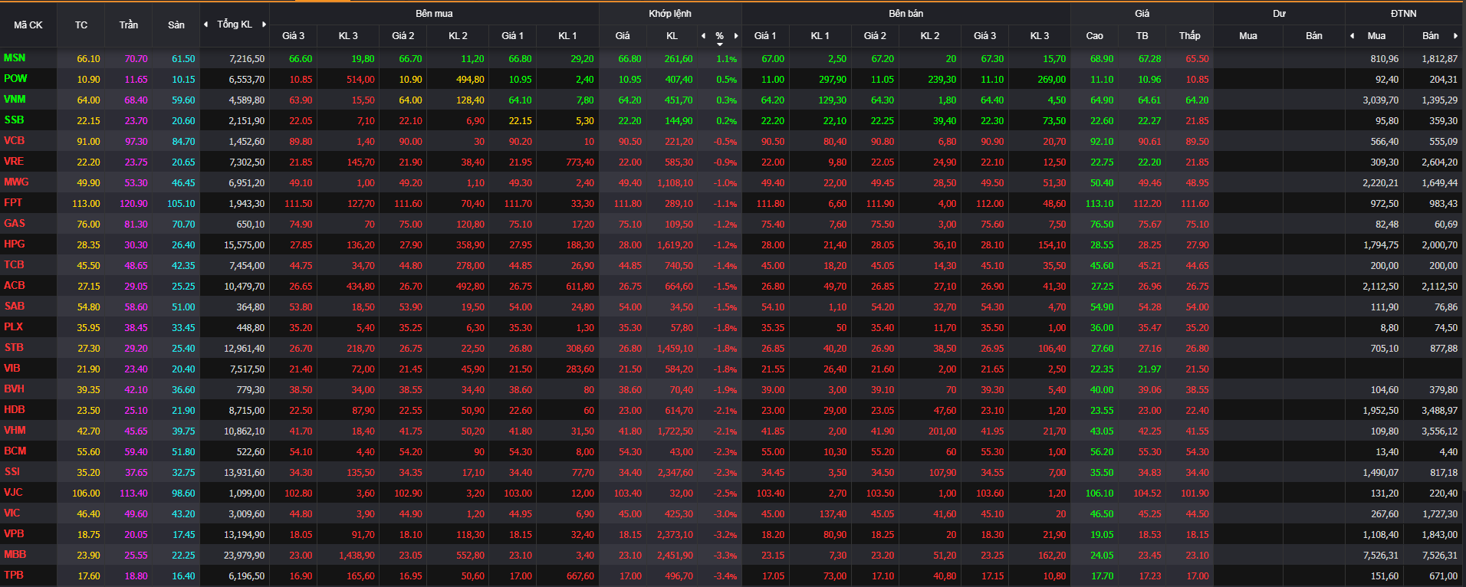Click left arrow beside Tổng KL header
Image resolution: width=1466 pixels, height=587 pixels.
(x=205, y=25)
